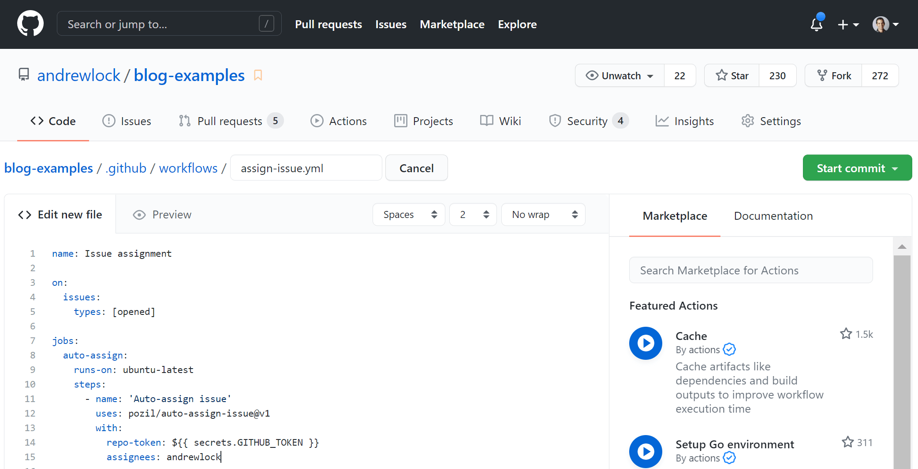The width and height of the screenshot is (918, 469).
Task: Click the verified badge beside Cache's By actions
Action: 729,350
